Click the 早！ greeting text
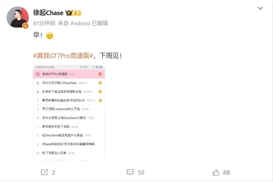Viewport: 273px width, 182px height. pyautogui.click(x=38, y=35)
